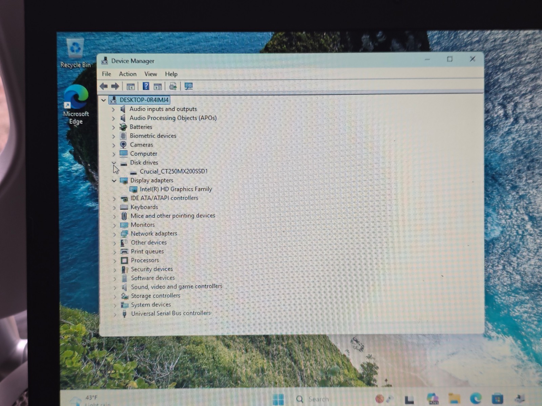
Task: Open the File menu
Action: click(x=106, y=74)
